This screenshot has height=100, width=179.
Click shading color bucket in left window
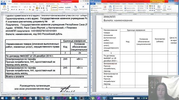[37, 10]
